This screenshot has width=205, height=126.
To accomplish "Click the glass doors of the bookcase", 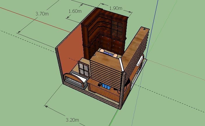I will point(117,29).
